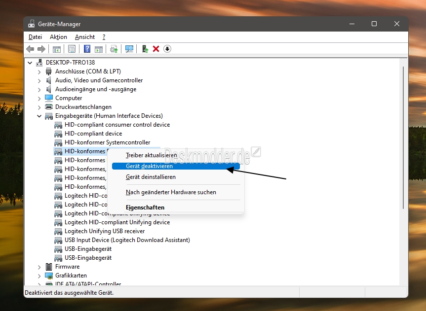Click the red X uninstall device icon
Image resolution: width=426 pixels, height=311 pixels.
pos(156,49)
